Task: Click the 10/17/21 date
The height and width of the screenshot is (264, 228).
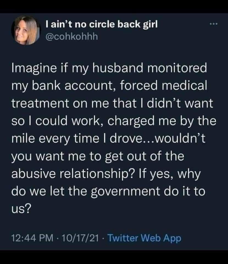Action: point(80,238)
